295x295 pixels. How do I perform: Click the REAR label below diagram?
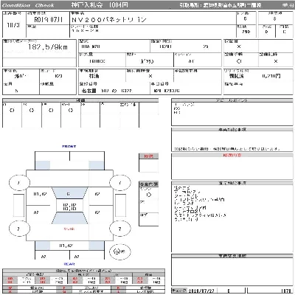click(x=69, y=264)
